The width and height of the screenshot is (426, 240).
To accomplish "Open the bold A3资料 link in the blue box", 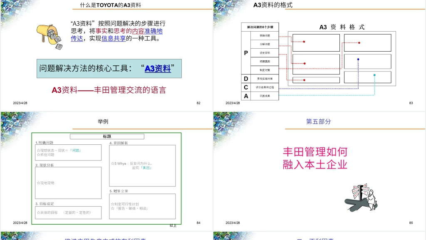I will pos(158,69).
